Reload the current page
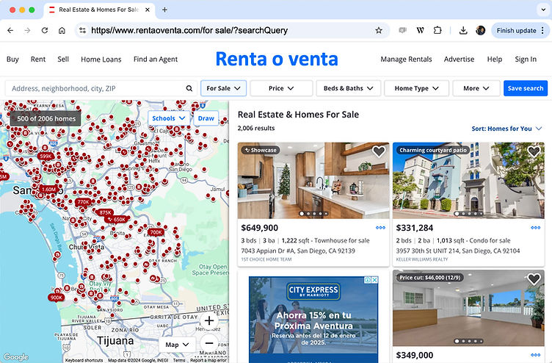Screen dimensions: 552x363 click(x=45, y=31)
